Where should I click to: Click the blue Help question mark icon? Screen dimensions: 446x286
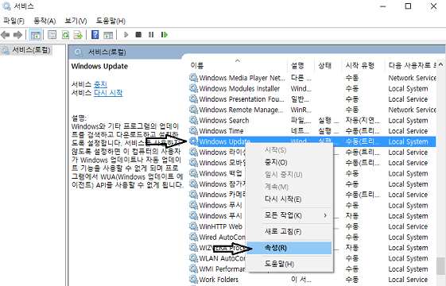coord(95,35)
